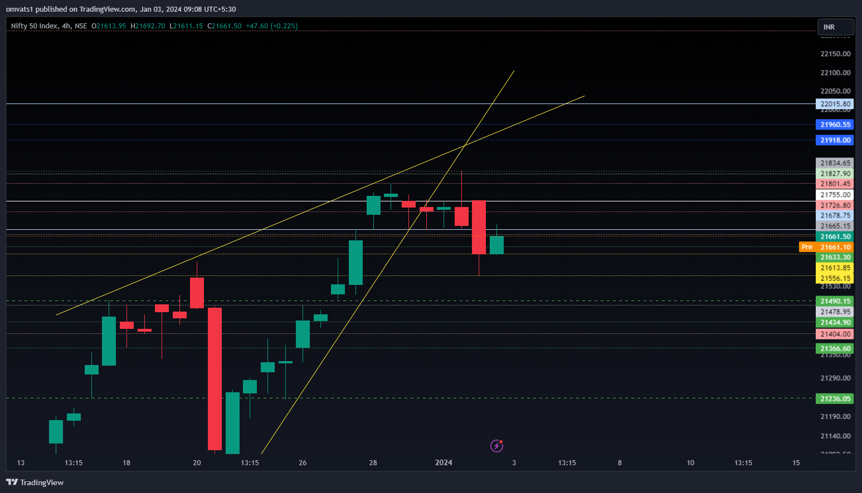The width and height of the screenshot is (862, 493).
Task: Click the 2024 date on time axis
Action: click(444, 462)
